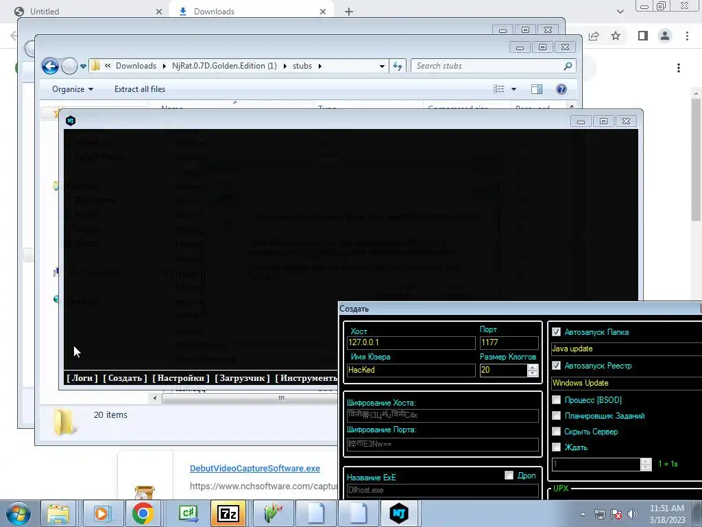This screenshot has height=527, width=702.
Task: Click the NJ application icon on the taskbar
Action: (398, 513)
